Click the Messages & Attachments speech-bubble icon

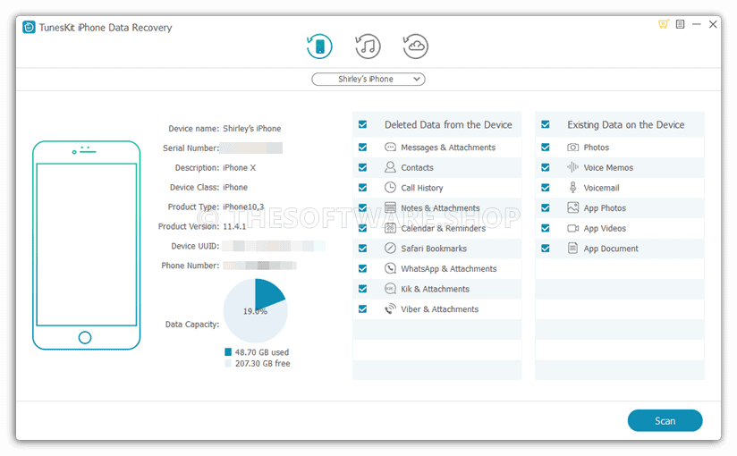coord(390,148)
